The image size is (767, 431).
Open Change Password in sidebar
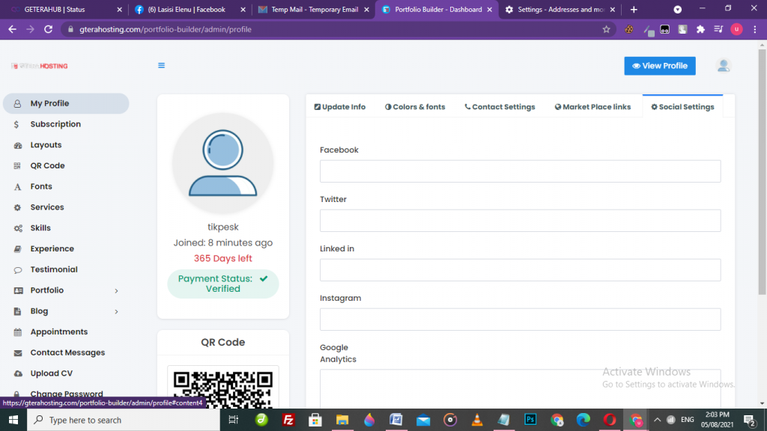coord(66,394)
